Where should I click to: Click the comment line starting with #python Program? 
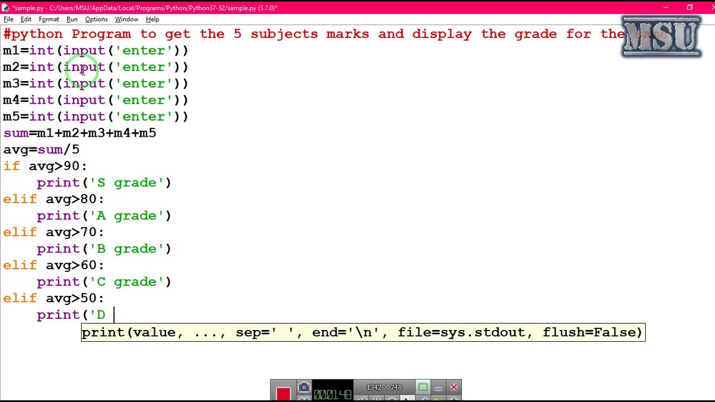(335, 34)
